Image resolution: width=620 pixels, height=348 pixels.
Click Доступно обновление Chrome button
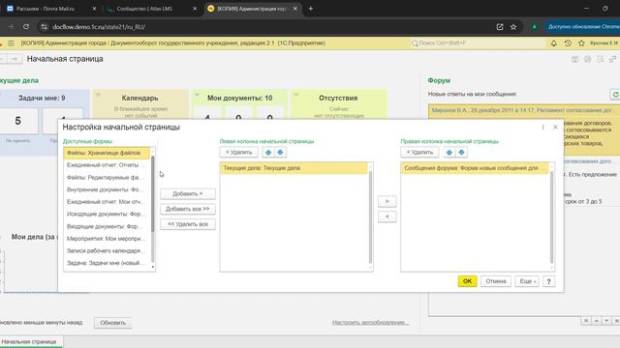point(582,27)
